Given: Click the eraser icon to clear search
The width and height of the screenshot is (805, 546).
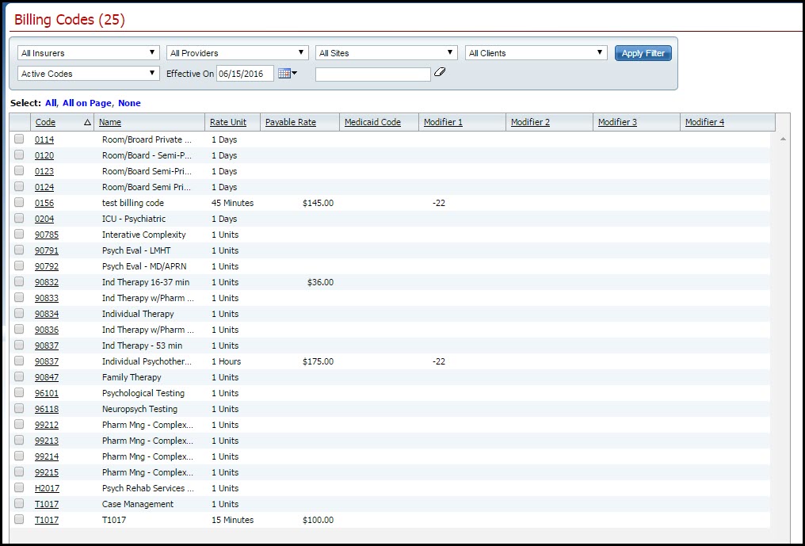Looking at the screenshot, I should tap(441, 73).
